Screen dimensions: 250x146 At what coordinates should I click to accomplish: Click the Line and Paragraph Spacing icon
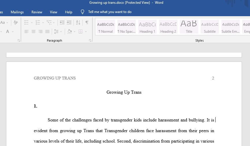[x=56, y=32]
